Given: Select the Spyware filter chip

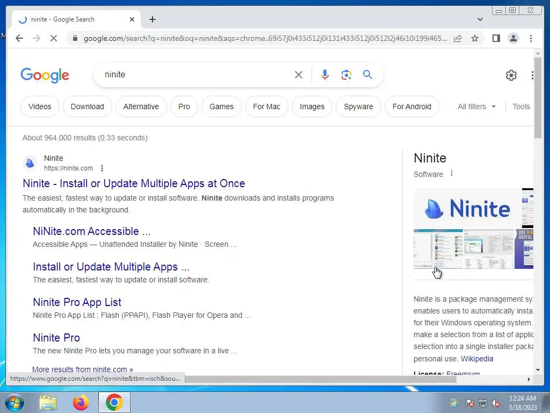Looking at the screenshot, I should (x=358, y=106).
